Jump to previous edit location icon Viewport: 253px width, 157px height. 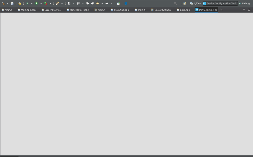click(87, 3)
